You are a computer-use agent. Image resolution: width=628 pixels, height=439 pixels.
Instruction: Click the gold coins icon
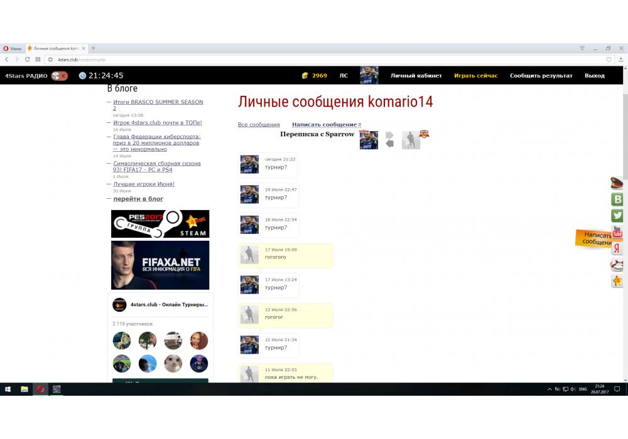pyautogui.click(x=305, y=75)
